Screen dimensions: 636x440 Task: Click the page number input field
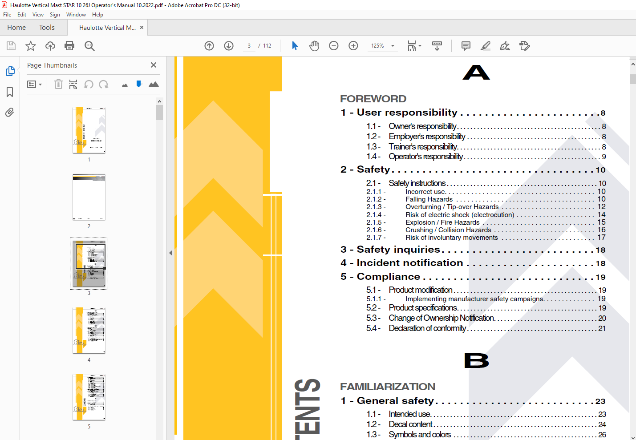click(x=249, y=46)
